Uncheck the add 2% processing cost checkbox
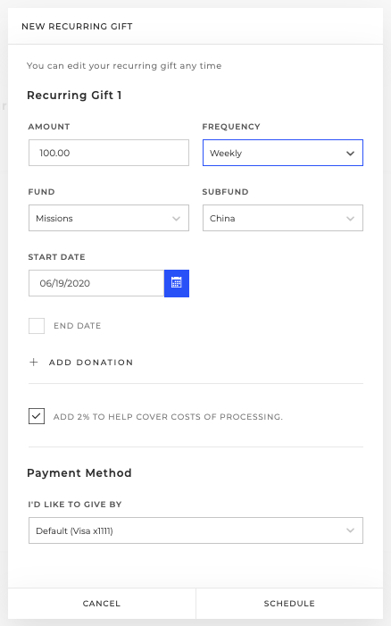 37,416
